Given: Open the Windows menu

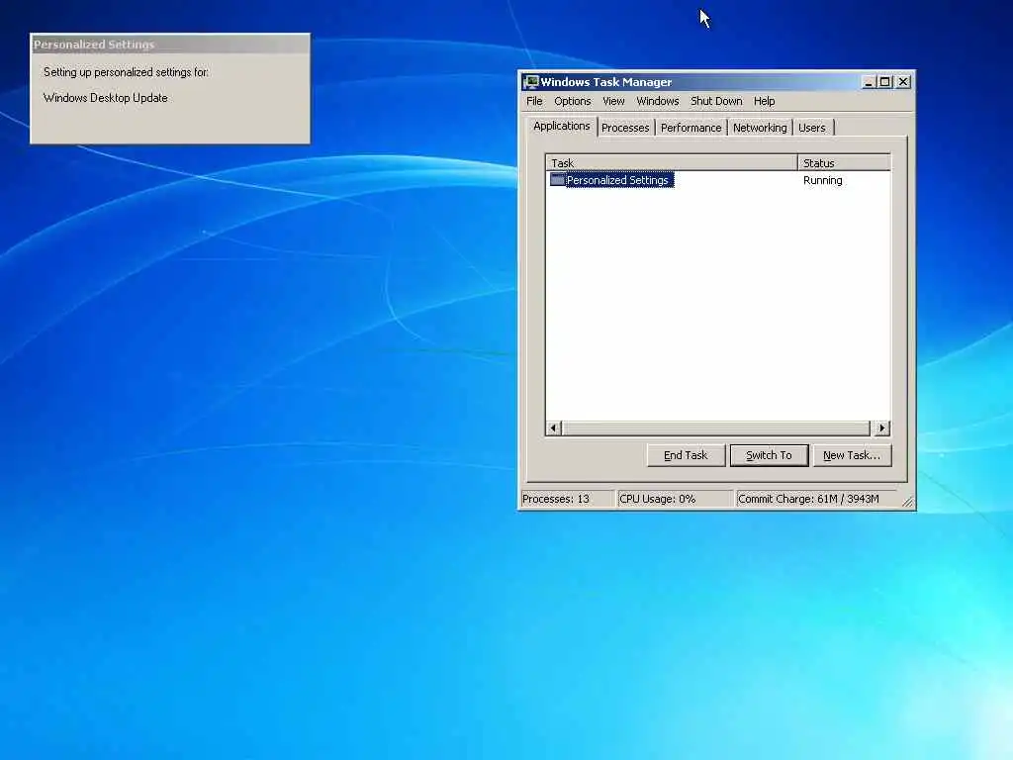Looking at the screenshot, I should click(x=657, y=101).
